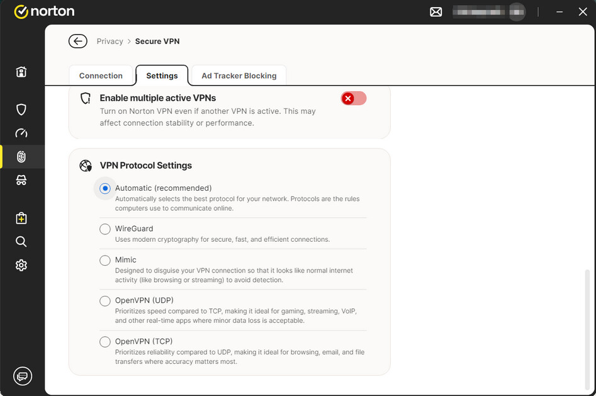Open the Search magnifier icon in sidebar
The image size is (596, 396).
pyautogui.click(x=21, y=242)
